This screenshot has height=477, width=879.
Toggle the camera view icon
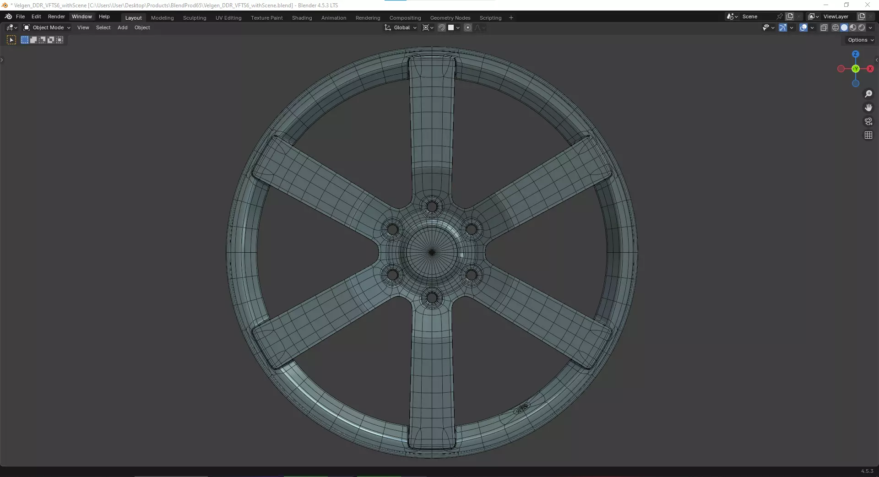(x=868, y=121)
